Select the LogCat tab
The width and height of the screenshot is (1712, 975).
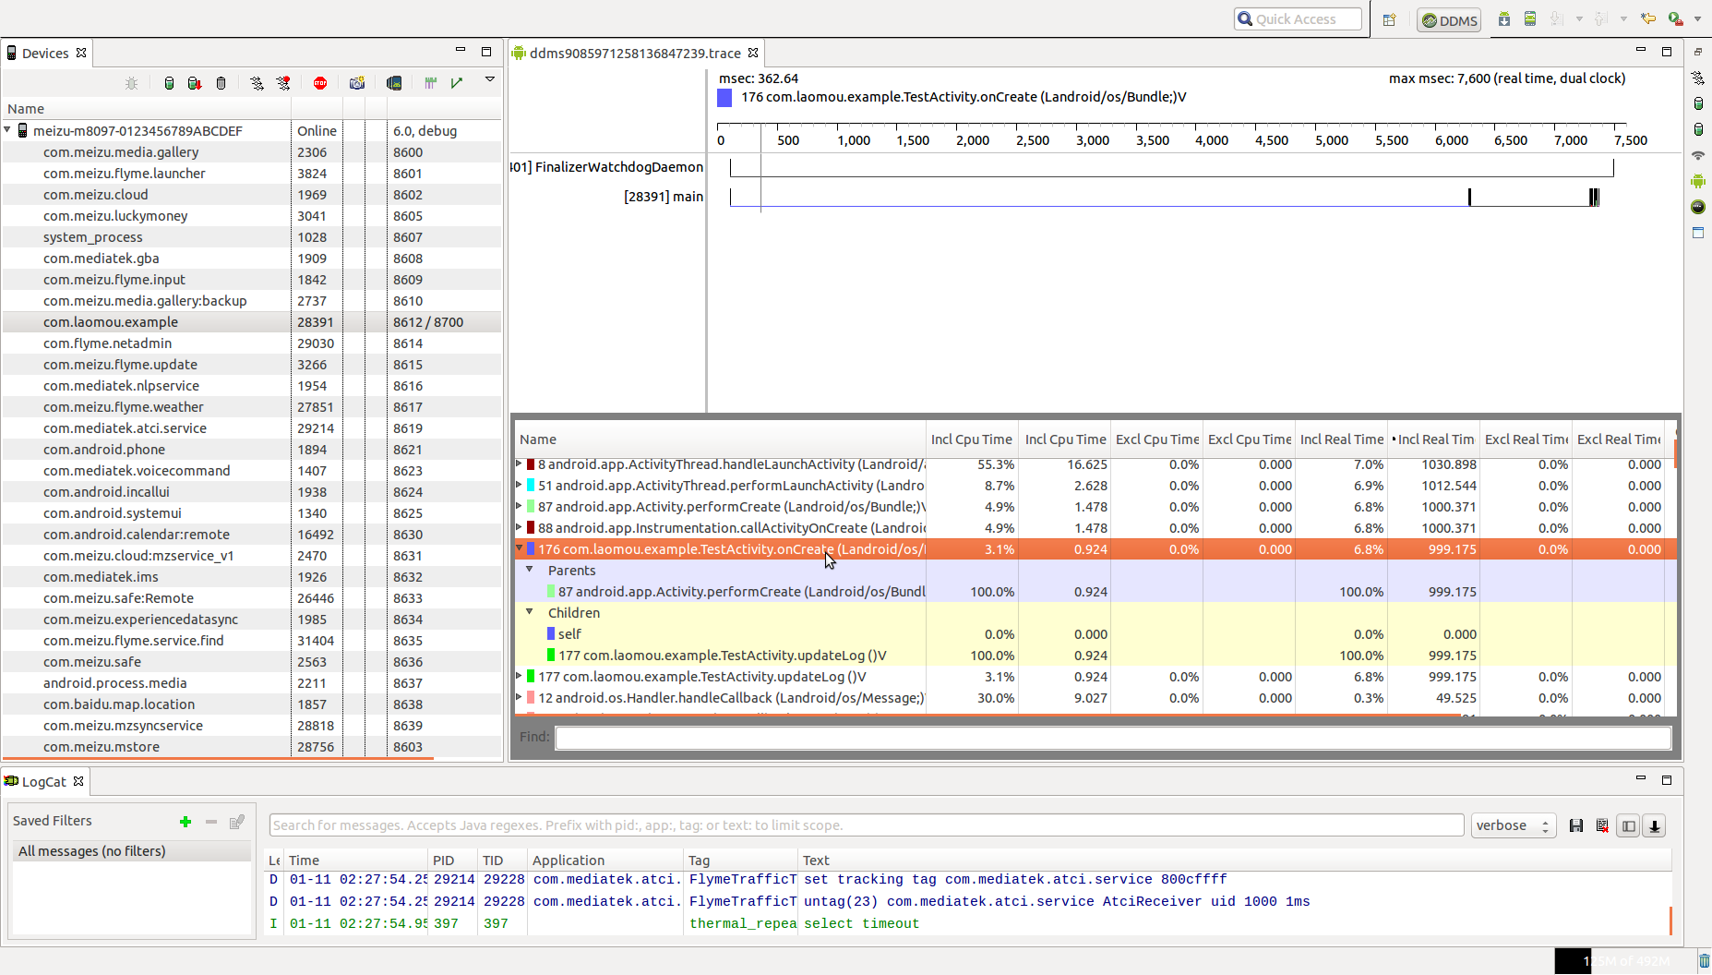coord(43,781)
